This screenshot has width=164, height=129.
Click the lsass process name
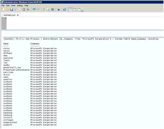[7, 60]
